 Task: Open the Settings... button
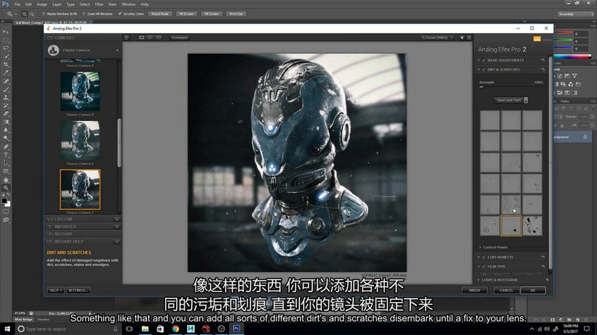click(79, 290)
